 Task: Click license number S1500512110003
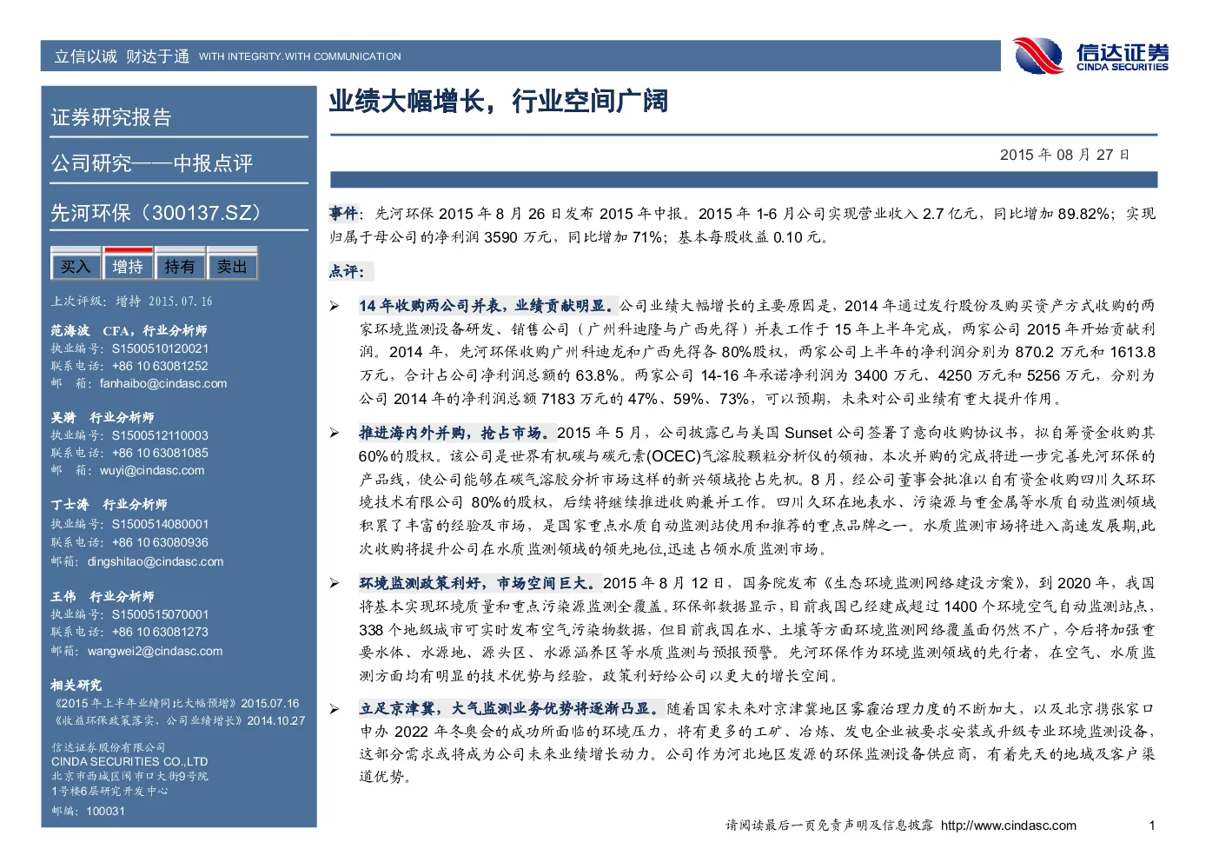pos(160,435)
